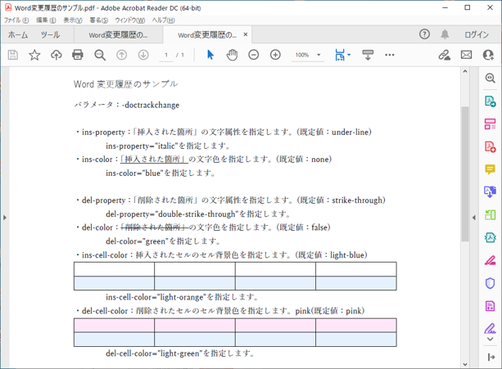Collapse the right tools pane arrow-bar
This screenshot has width=502, height=369.
491,357
